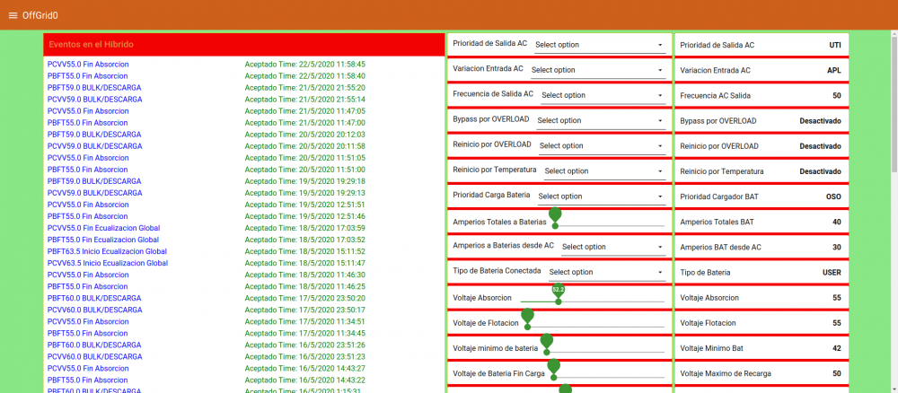
Task: Click the Voltaje Absorcion slider handle
Action: coord(559,301)
